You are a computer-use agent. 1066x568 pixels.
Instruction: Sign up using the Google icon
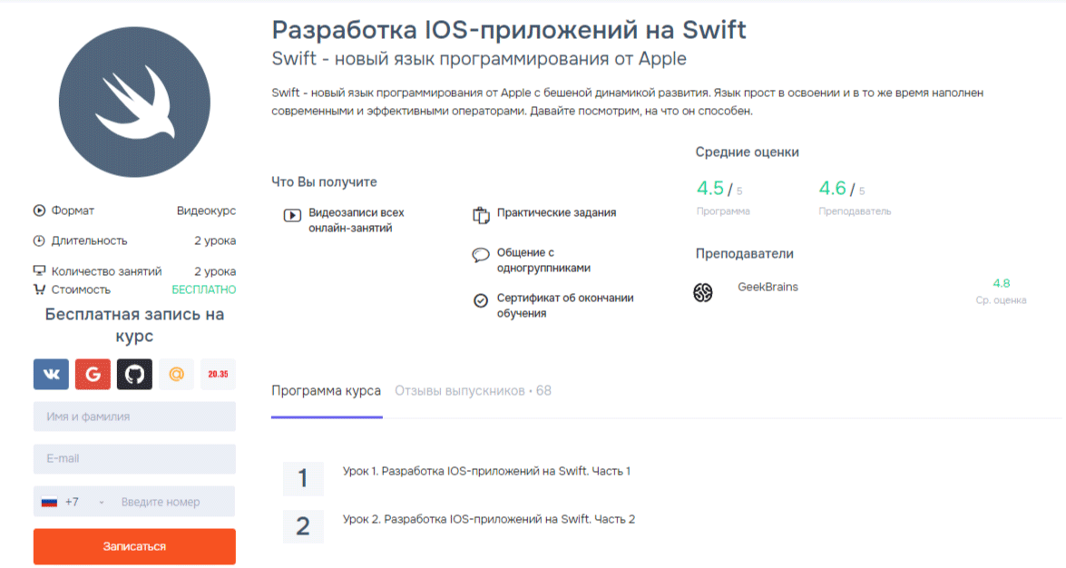[93, 374]
